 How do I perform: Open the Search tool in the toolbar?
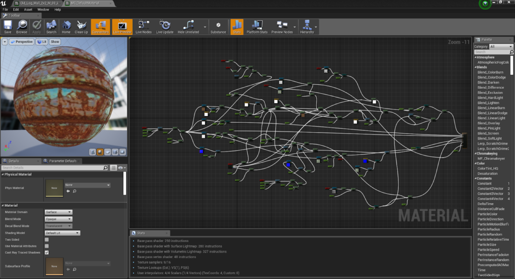(x=51, y=27)
